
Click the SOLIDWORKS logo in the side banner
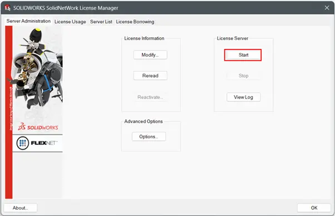pyautogui.click(x=38, y=127)
